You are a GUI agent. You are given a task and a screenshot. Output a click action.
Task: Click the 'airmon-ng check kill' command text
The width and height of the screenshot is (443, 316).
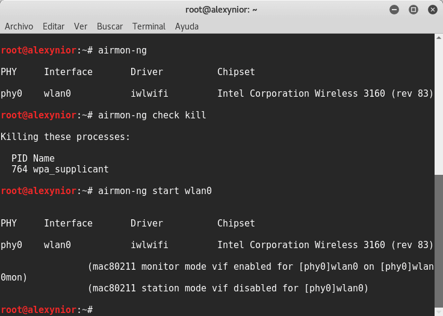[151, 115]
